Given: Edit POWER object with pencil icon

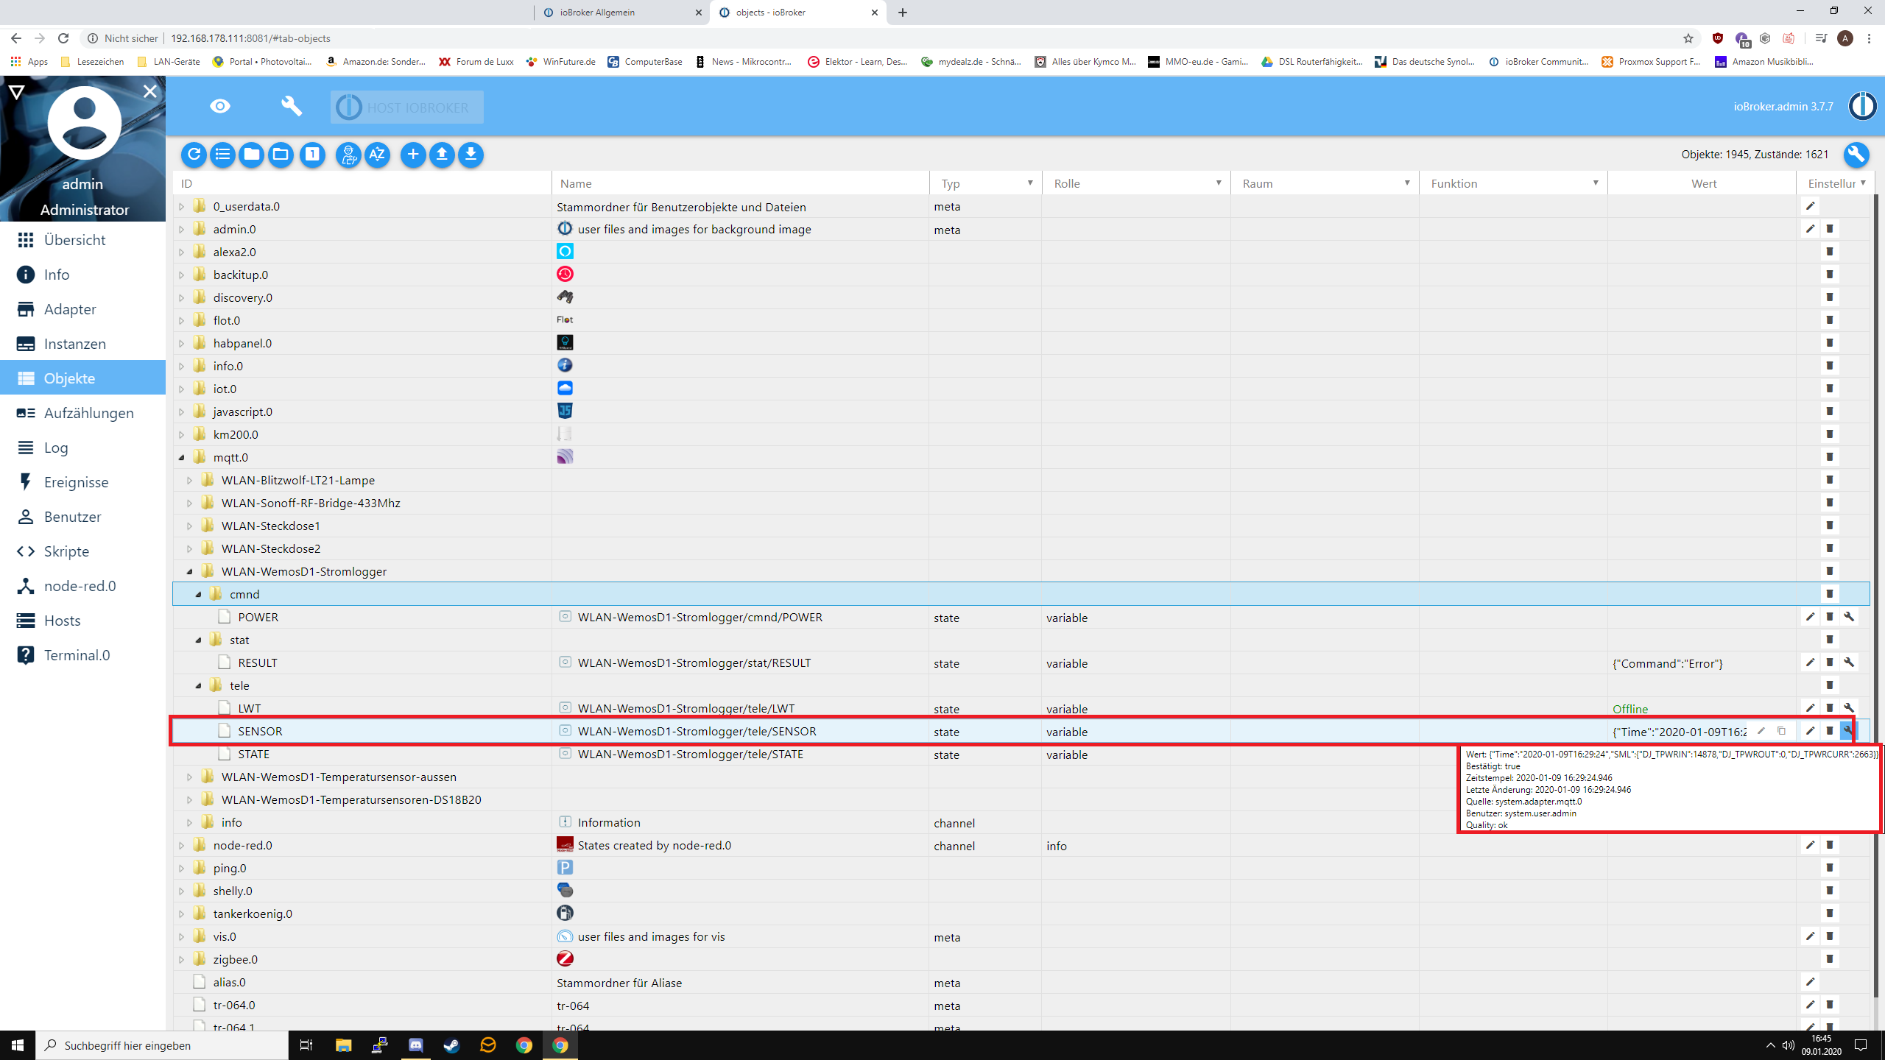Looking at the screenshot, I should coord(1810,617).
